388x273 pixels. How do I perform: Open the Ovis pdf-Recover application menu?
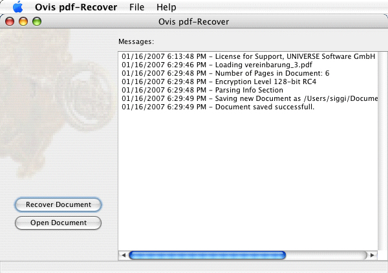(76, 7)
